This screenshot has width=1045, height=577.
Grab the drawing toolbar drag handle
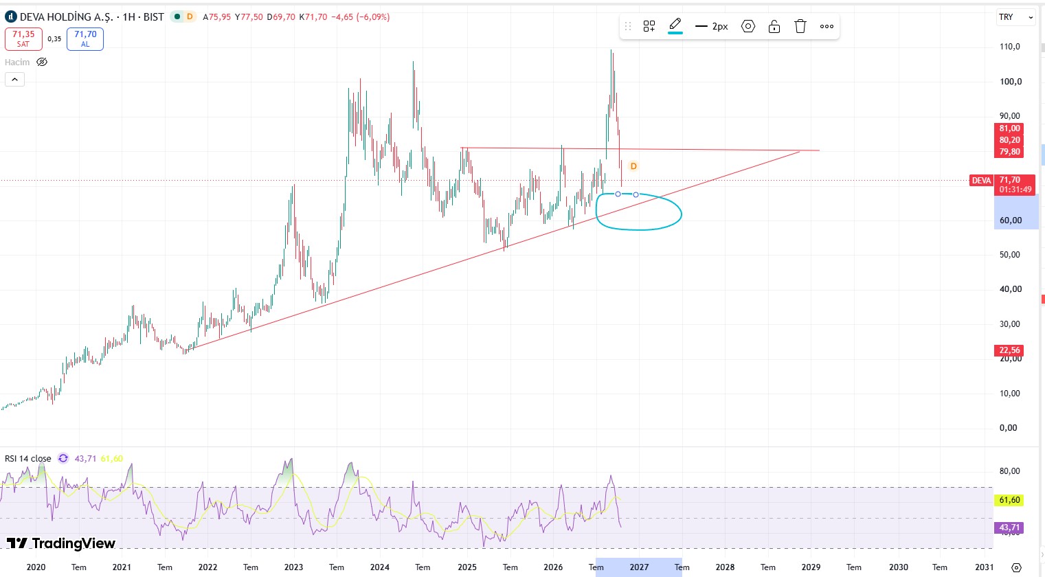627,26
